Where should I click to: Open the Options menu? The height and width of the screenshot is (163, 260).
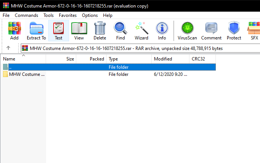coord(90,15)
